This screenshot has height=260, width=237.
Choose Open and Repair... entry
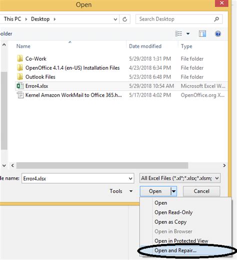(x=175, y=250)
